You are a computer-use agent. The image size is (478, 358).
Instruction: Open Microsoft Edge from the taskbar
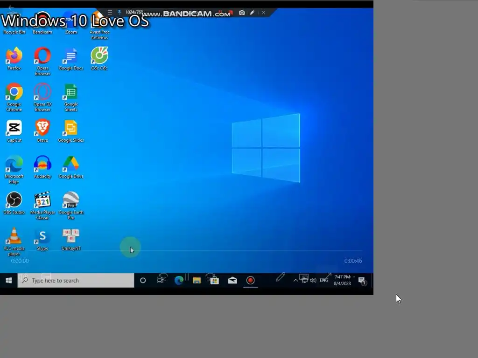[179, 280]
